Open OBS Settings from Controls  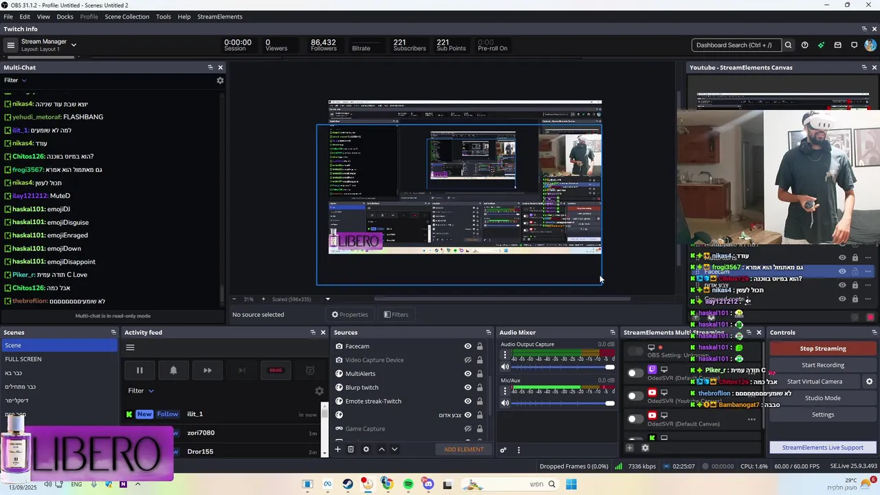coord(823,415)
